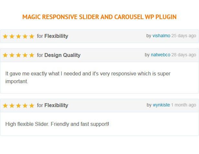Viewport: 199px width, 154px height.
Task: Open vishalmo's user profile link
Action: [161, 36]
